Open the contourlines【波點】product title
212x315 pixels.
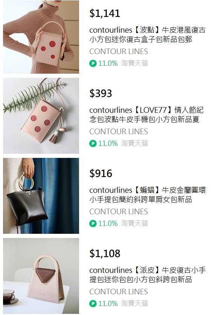[x=147, y=35]
